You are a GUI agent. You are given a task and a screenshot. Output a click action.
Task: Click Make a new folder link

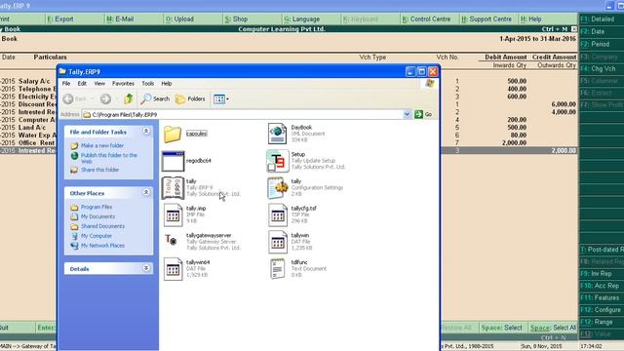pos(102,145)
